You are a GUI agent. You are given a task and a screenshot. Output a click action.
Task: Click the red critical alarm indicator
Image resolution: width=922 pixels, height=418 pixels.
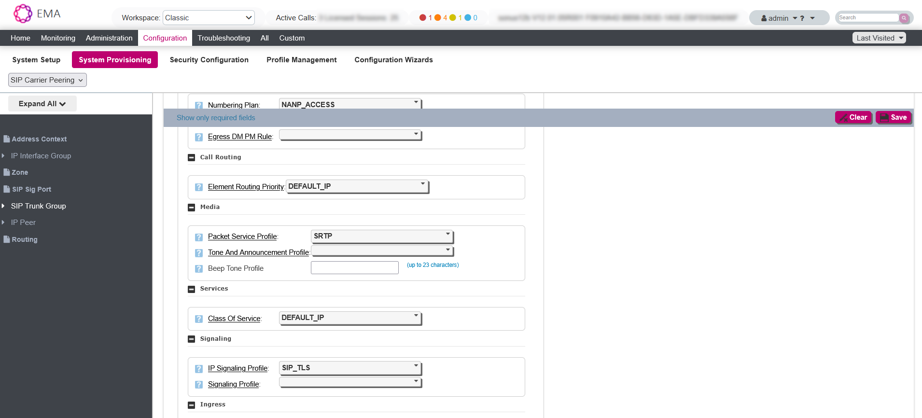[423, 18]
